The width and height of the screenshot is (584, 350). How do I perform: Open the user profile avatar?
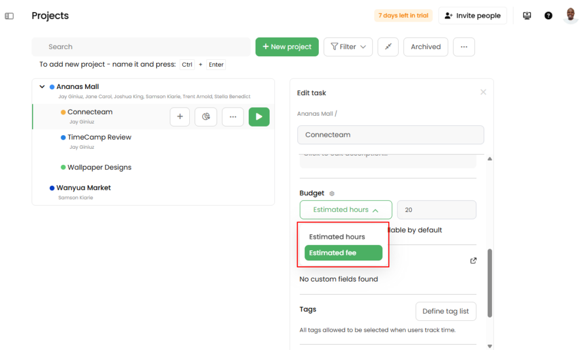click(570, 15)
